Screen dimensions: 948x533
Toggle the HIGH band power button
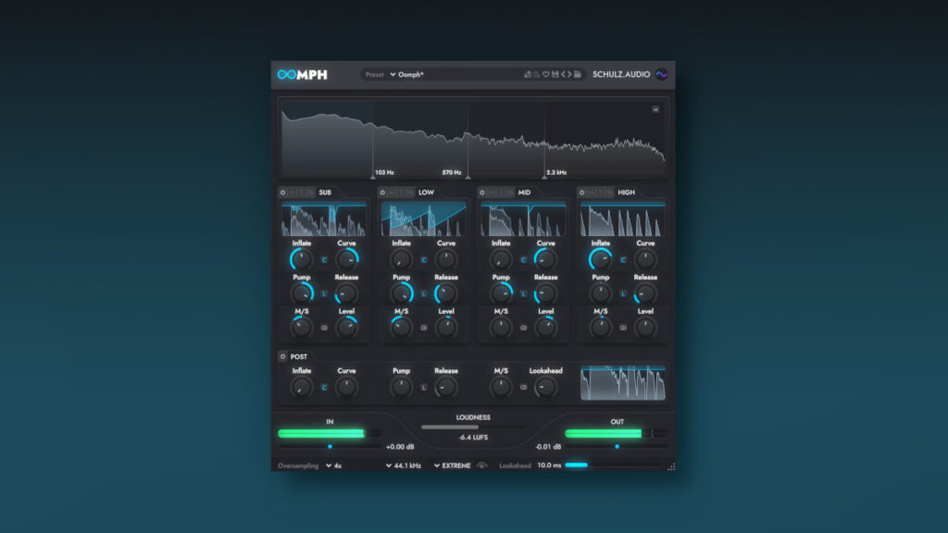click(583, 192)
